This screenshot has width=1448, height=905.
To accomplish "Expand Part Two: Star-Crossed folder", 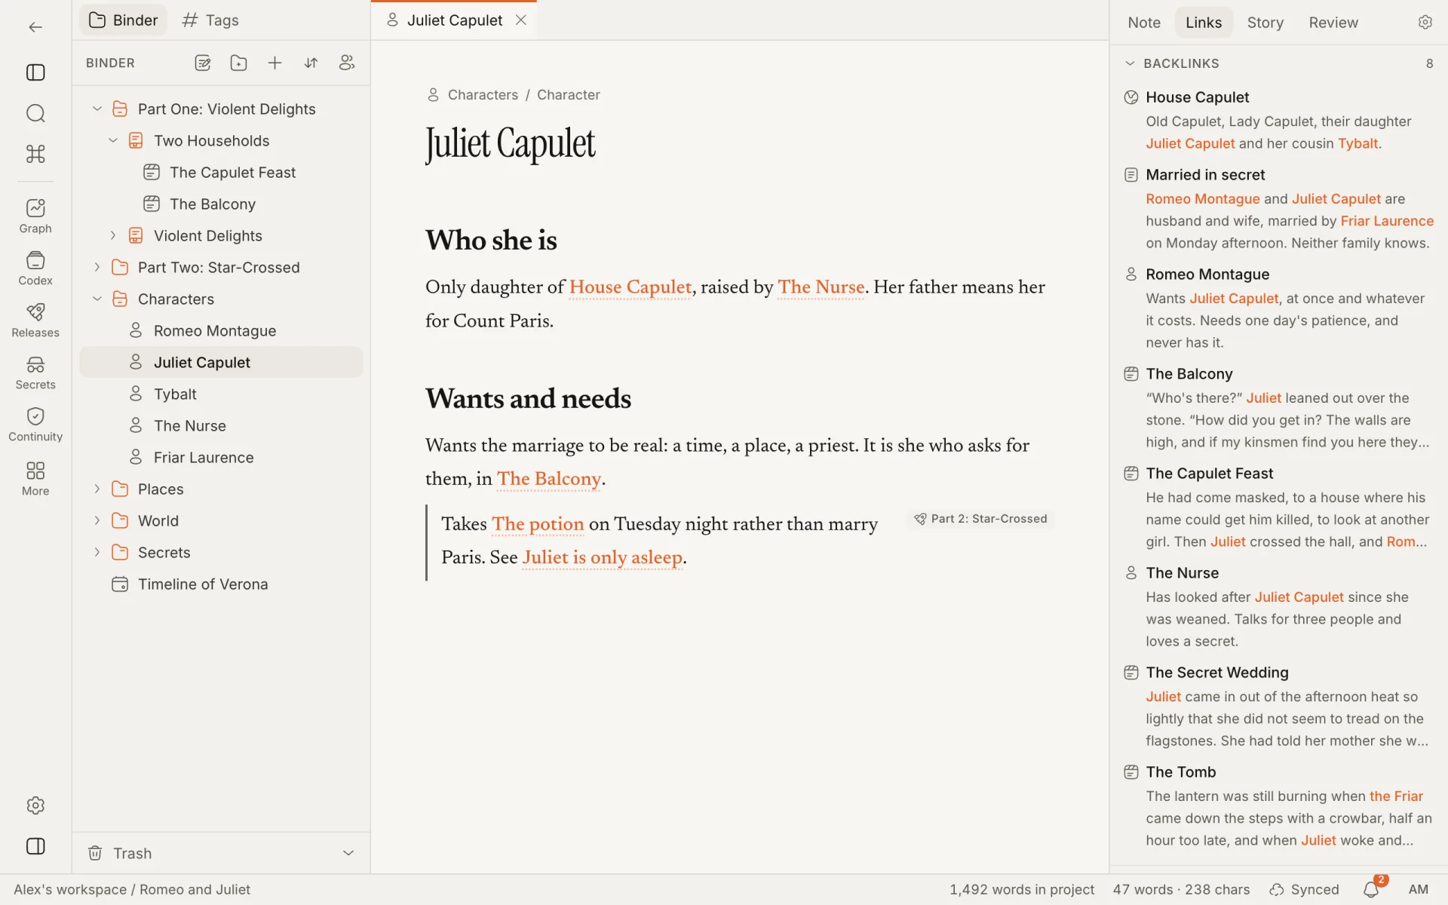I will pyautogui.click(x=97, y=267).
